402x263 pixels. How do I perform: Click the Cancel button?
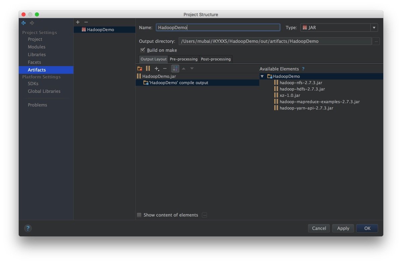319,228
